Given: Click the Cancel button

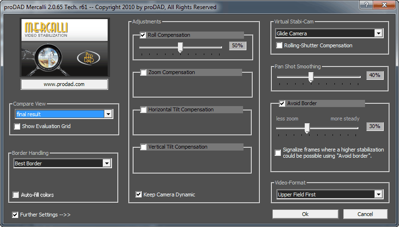Looking at the screenshot, I should pos(365,214).
